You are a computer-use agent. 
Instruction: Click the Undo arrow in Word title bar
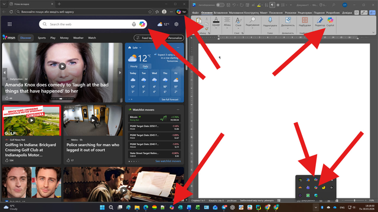click(x=234, y=5)
